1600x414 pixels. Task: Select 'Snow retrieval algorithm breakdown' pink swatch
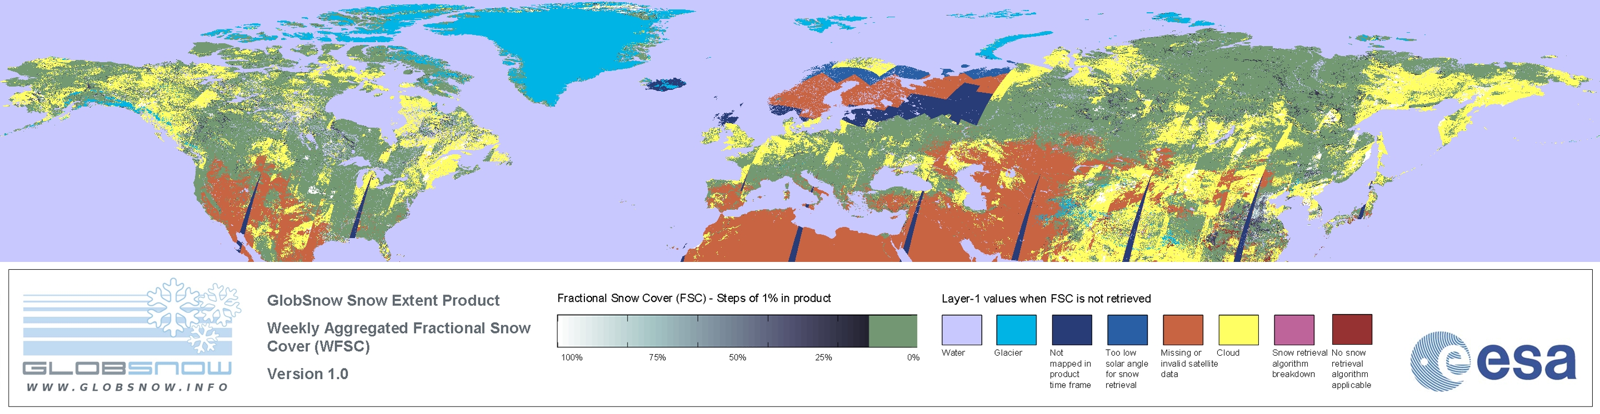point(1294,330)
